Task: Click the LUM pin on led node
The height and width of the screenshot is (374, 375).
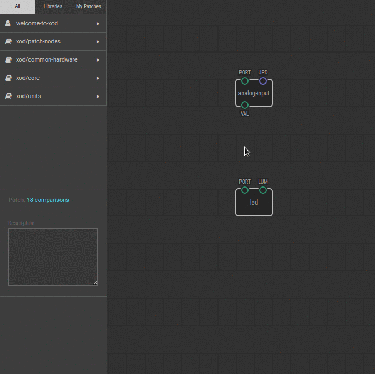Action: tap(263, 190)
